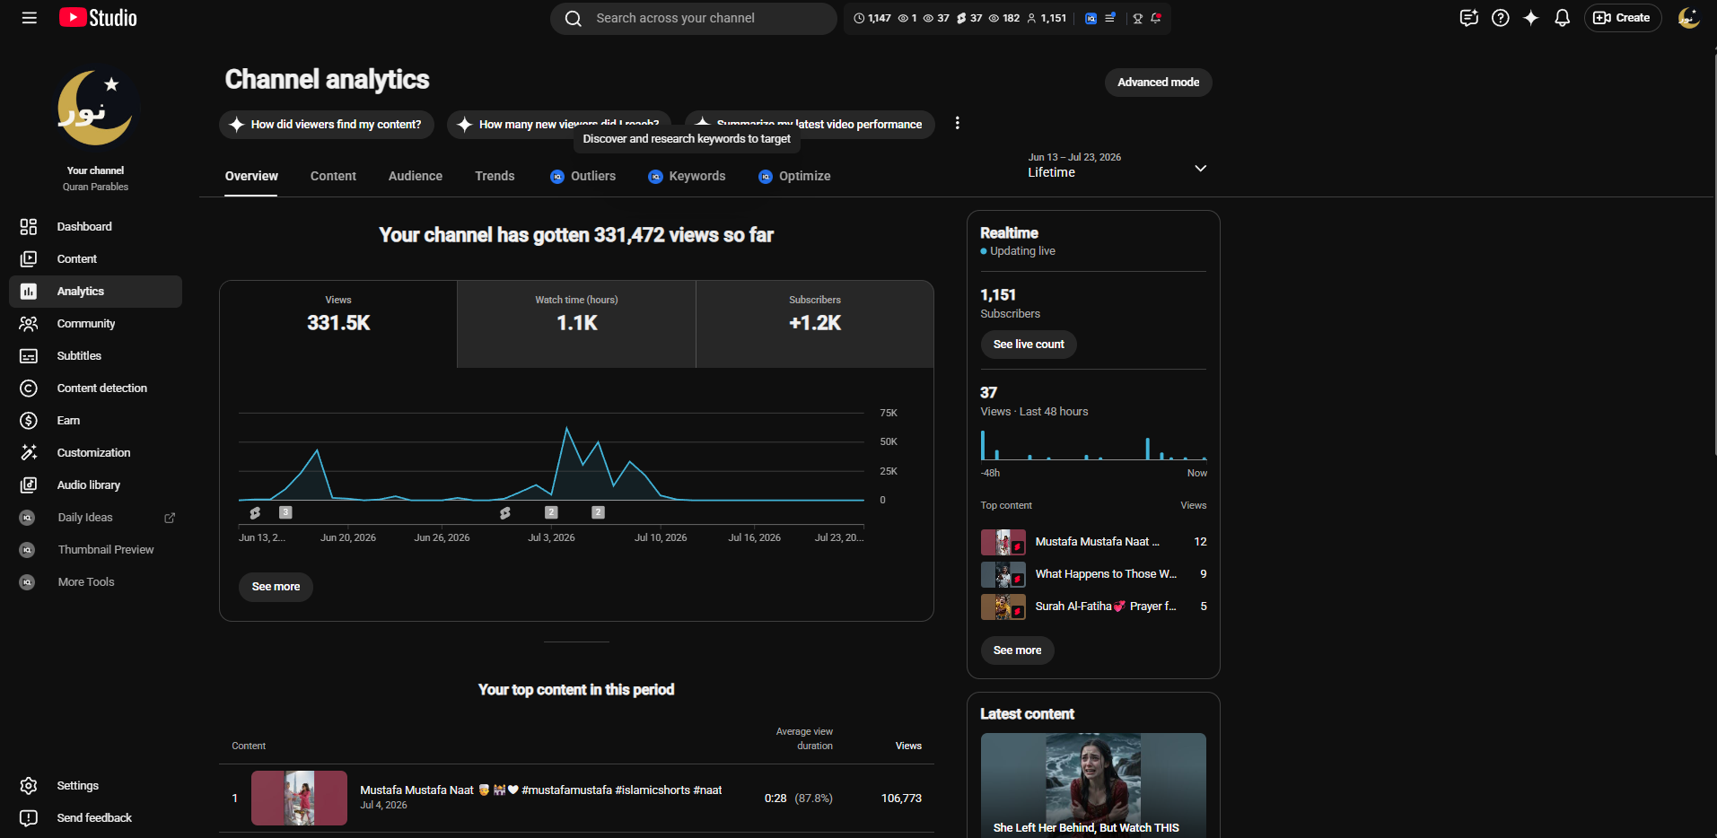1717x838 pixels.
Task: Click Send feedback in the sidebar
Action: (x=95, y=817)
